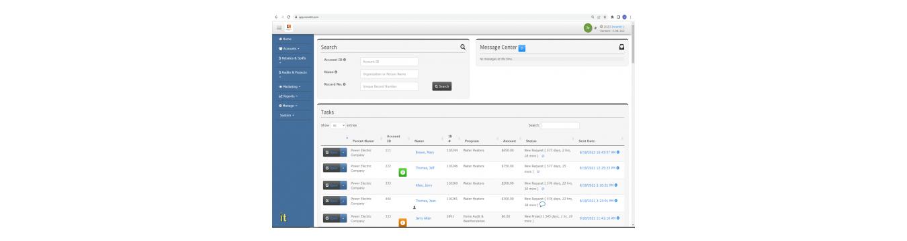Focus the Tasks table Search box
Viewport: 907px width, 241px height.
[560, 125]
